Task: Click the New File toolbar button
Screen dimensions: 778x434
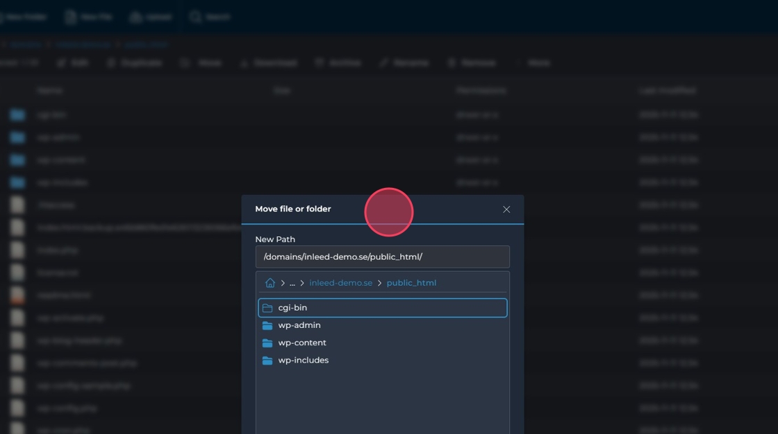Action: [88, 17]
